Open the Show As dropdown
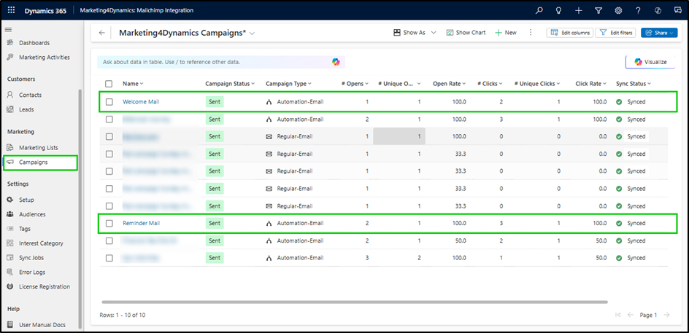The width and height of the screenshot is (689, 333). pyautogui.click(x=415, y=33)
